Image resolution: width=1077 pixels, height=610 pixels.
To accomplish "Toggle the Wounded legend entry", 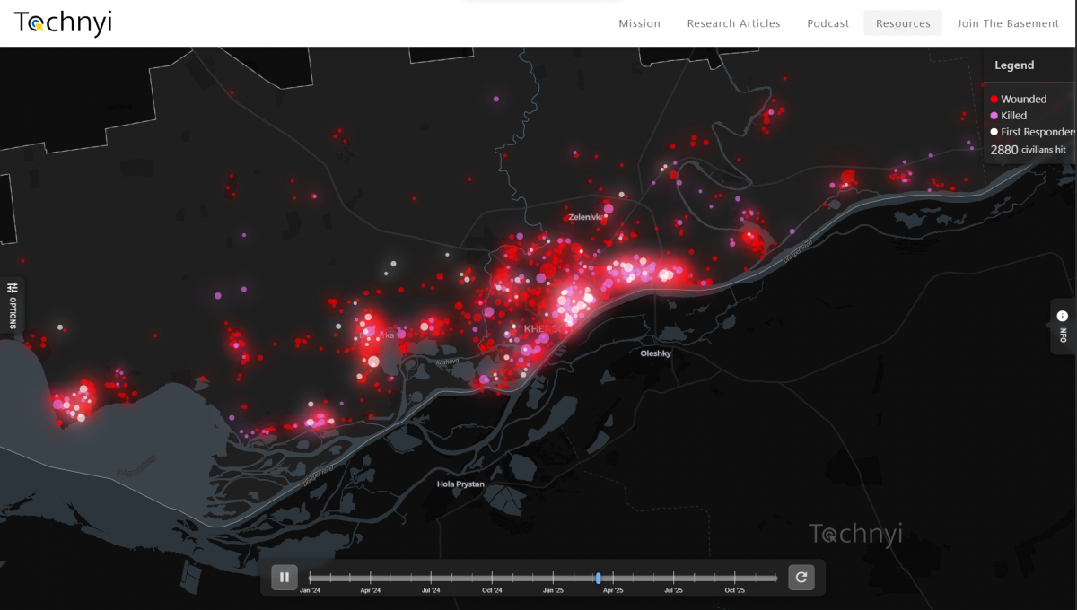I will click(x=1023, y=100).
